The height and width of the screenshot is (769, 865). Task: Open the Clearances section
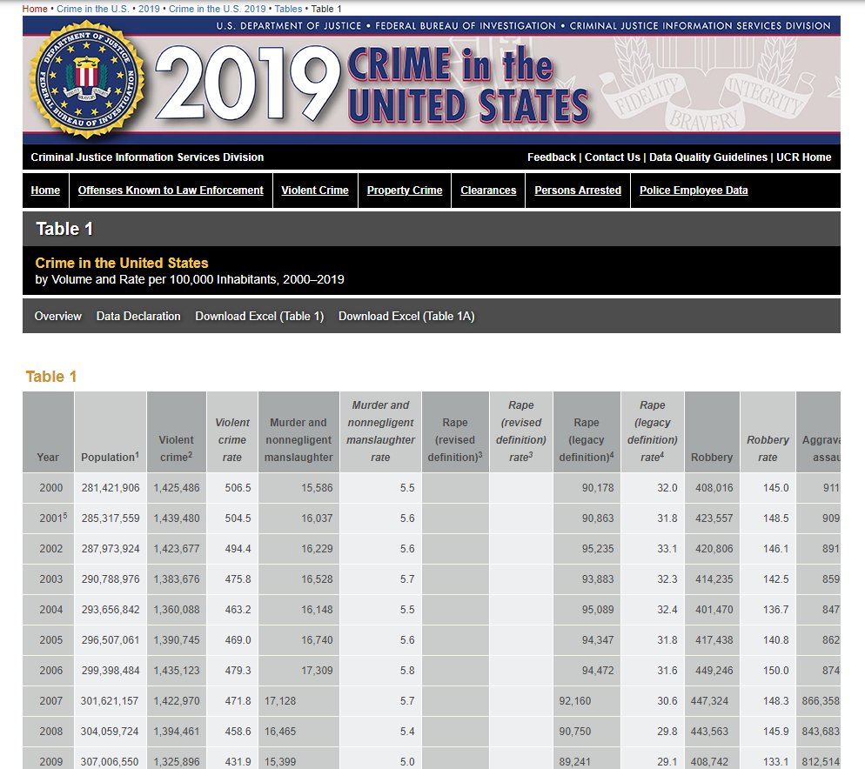pos(488,191)
